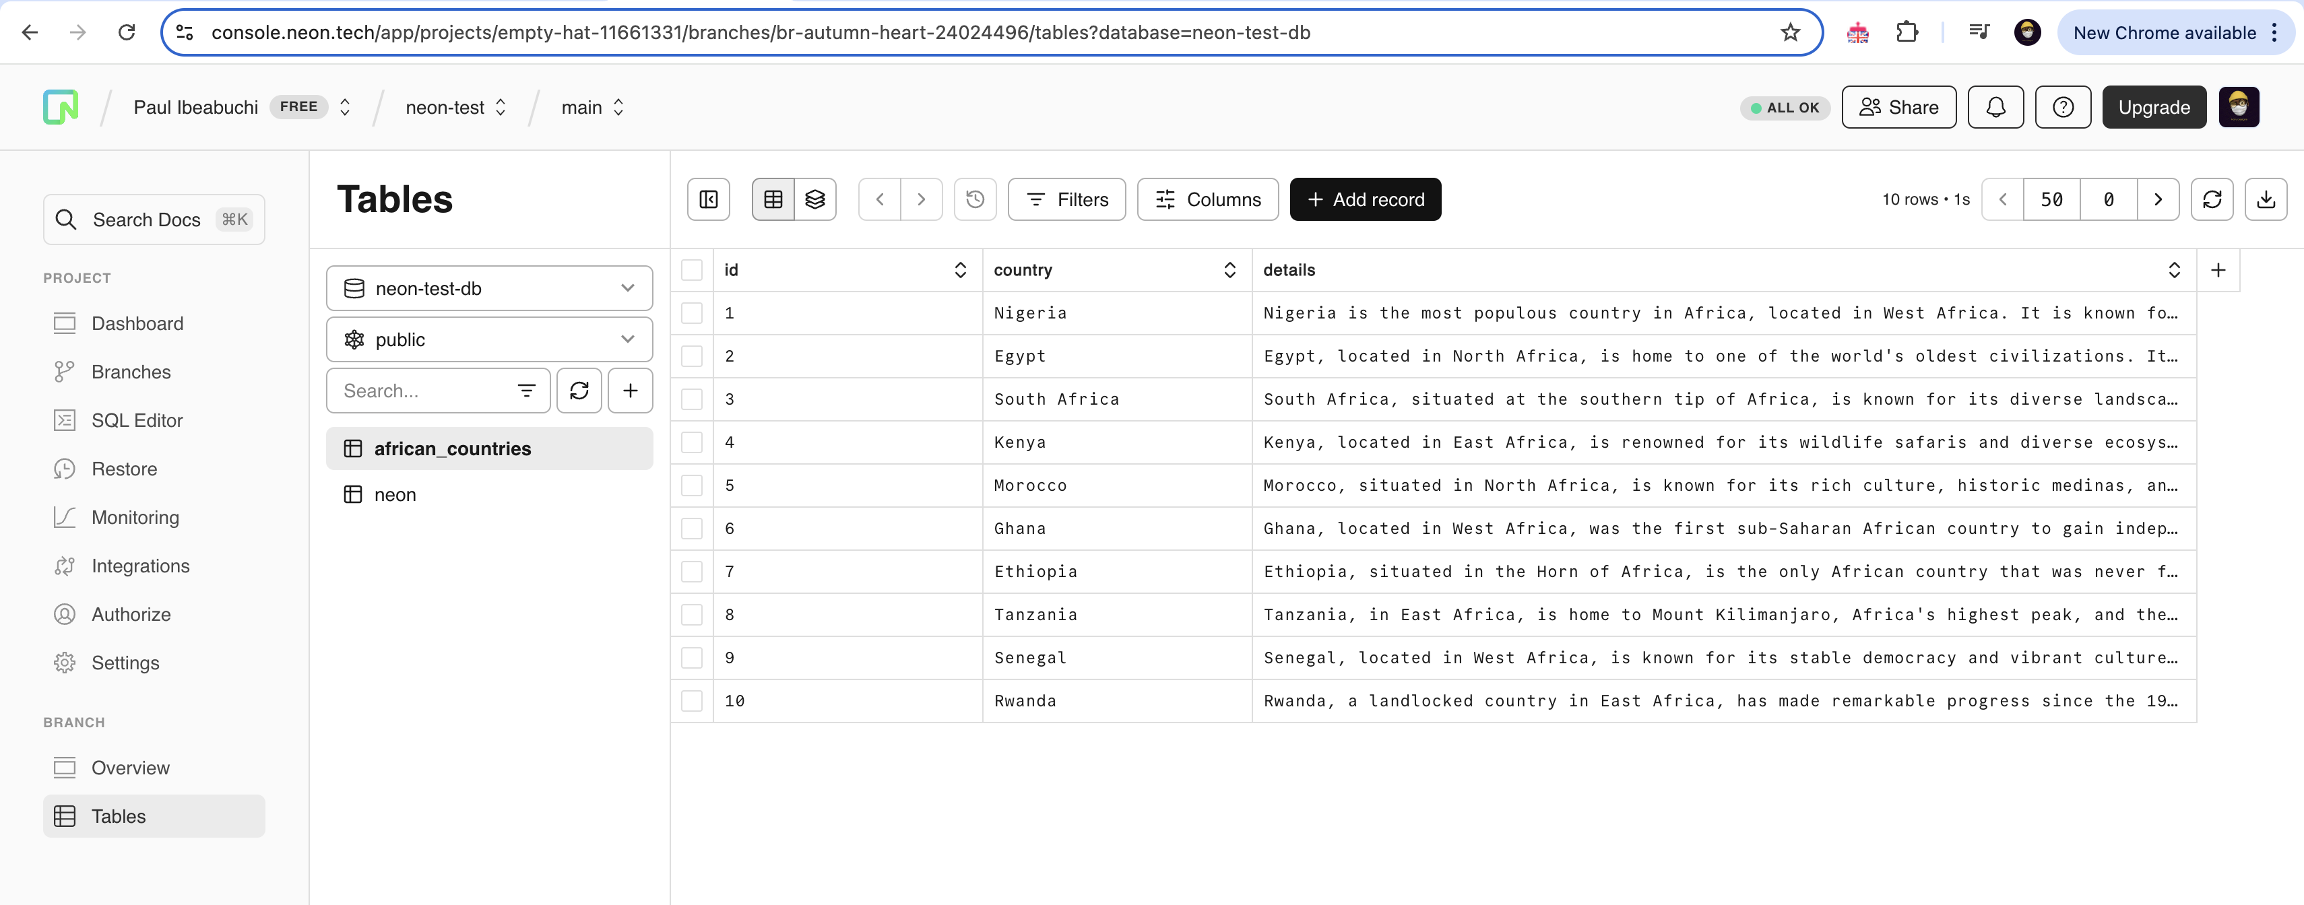Go forward in table navigation history
This screenshot has width=2304, height=905.
click(x=921, y=199)
